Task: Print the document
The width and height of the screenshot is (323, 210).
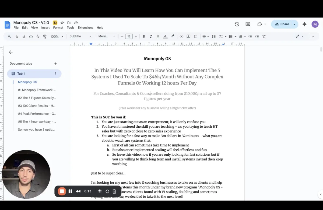Action: click(31, 36)
